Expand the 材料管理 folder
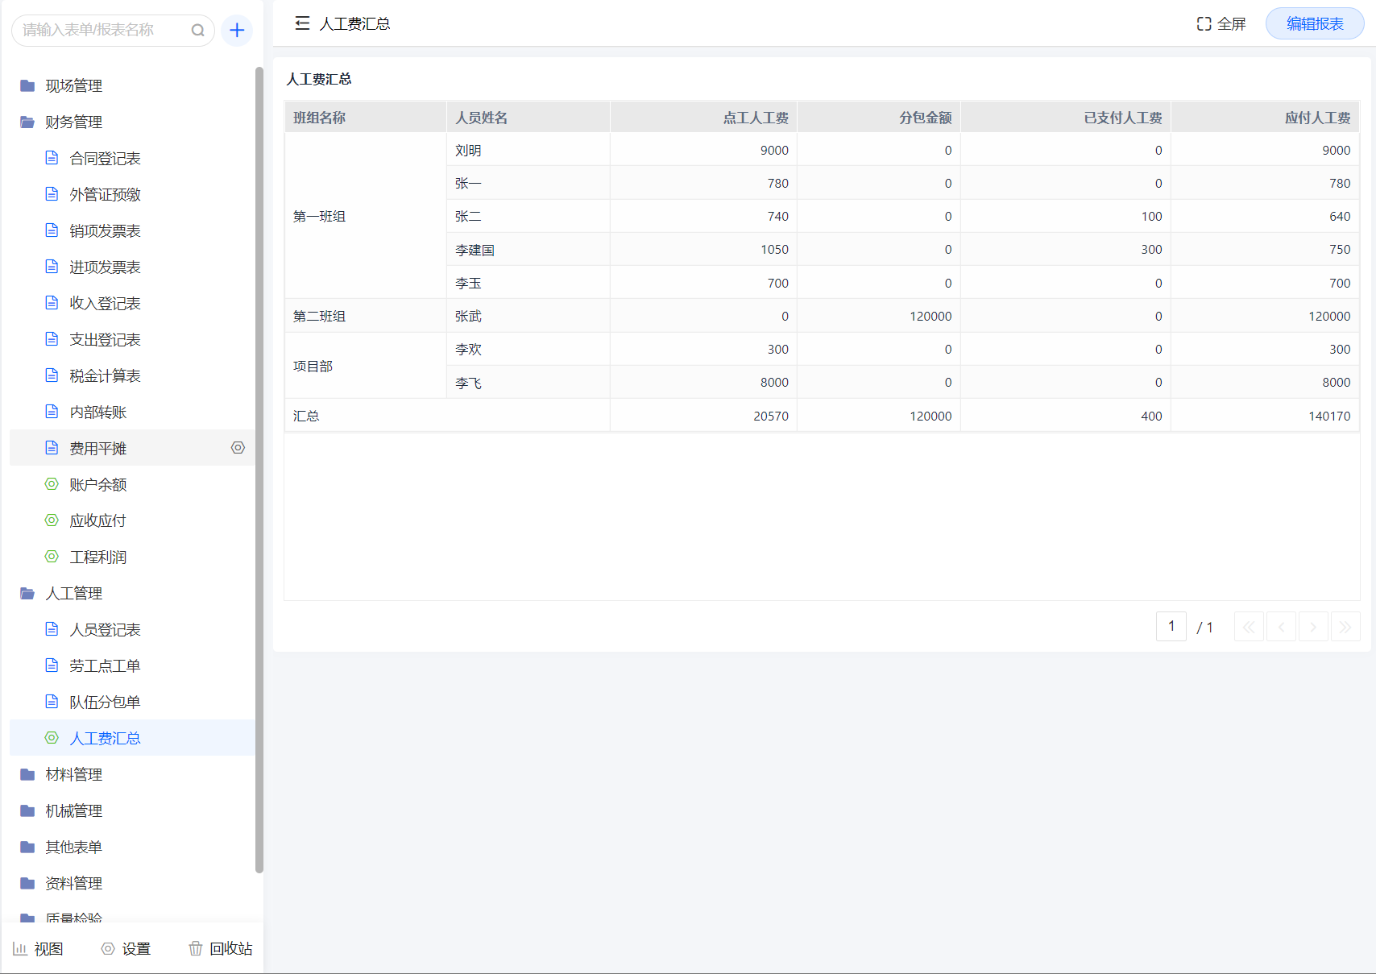 (x=73, y=775)
